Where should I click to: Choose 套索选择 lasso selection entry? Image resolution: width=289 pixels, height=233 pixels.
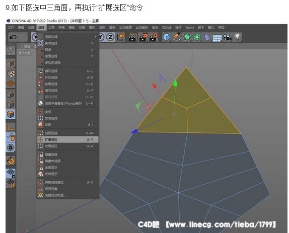point(68,56)
